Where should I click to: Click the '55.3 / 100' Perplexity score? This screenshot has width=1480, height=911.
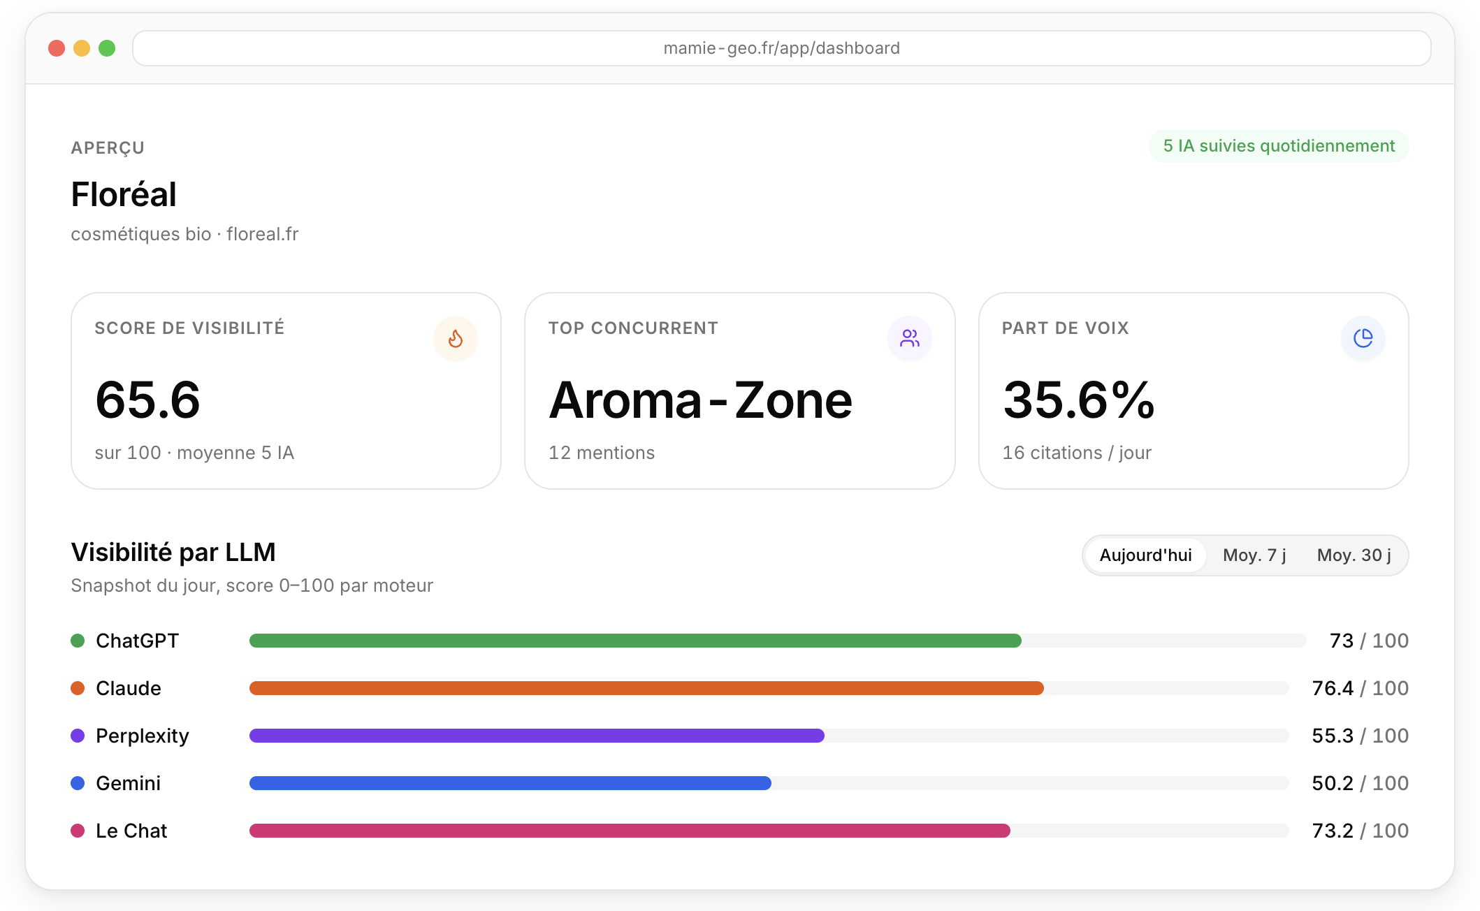(1360, 736)
